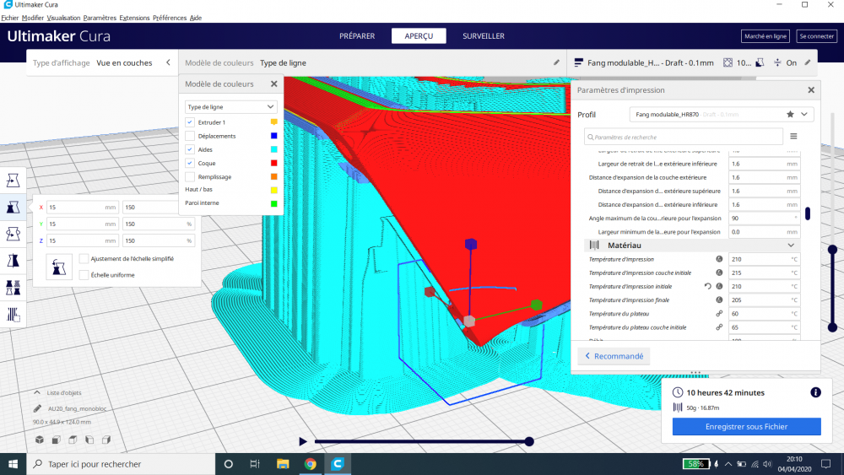Click the Se connecter button
This screenshot has height=475, width=844.
816,36
